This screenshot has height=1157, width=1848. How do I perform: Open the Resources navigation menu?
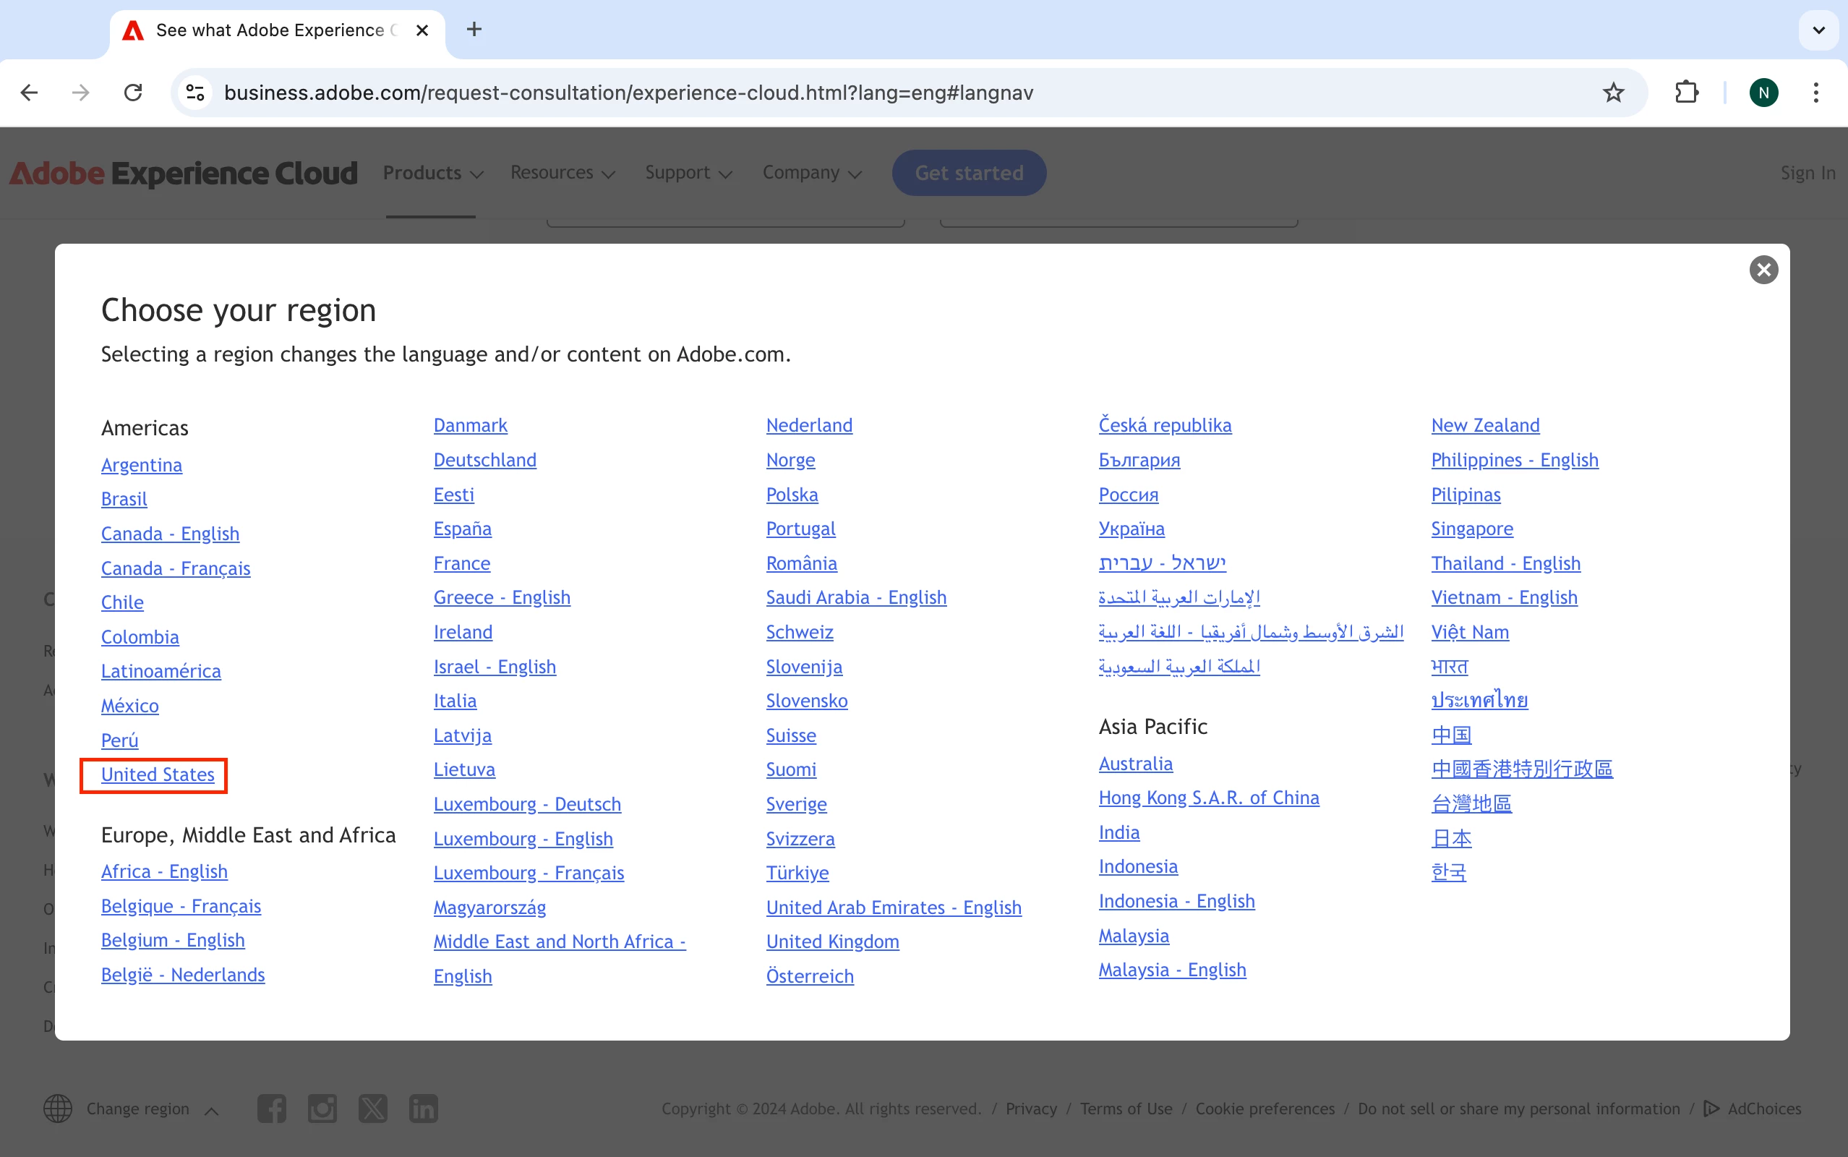(x=562, y=173)
